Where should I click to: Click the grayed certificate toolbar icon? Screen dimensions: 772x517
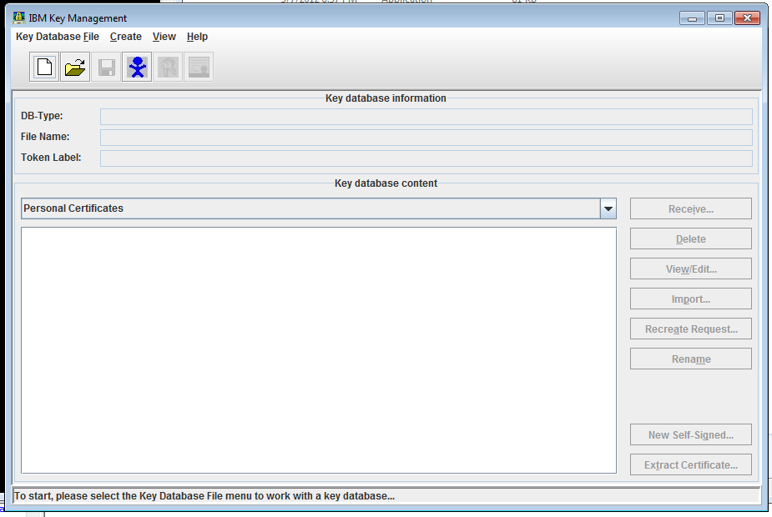click(x=198, y=67)
